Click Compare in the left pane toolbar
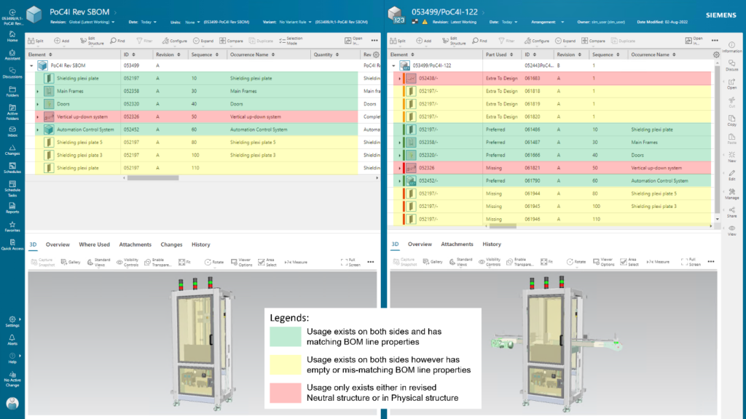 [x=231, y=41]
